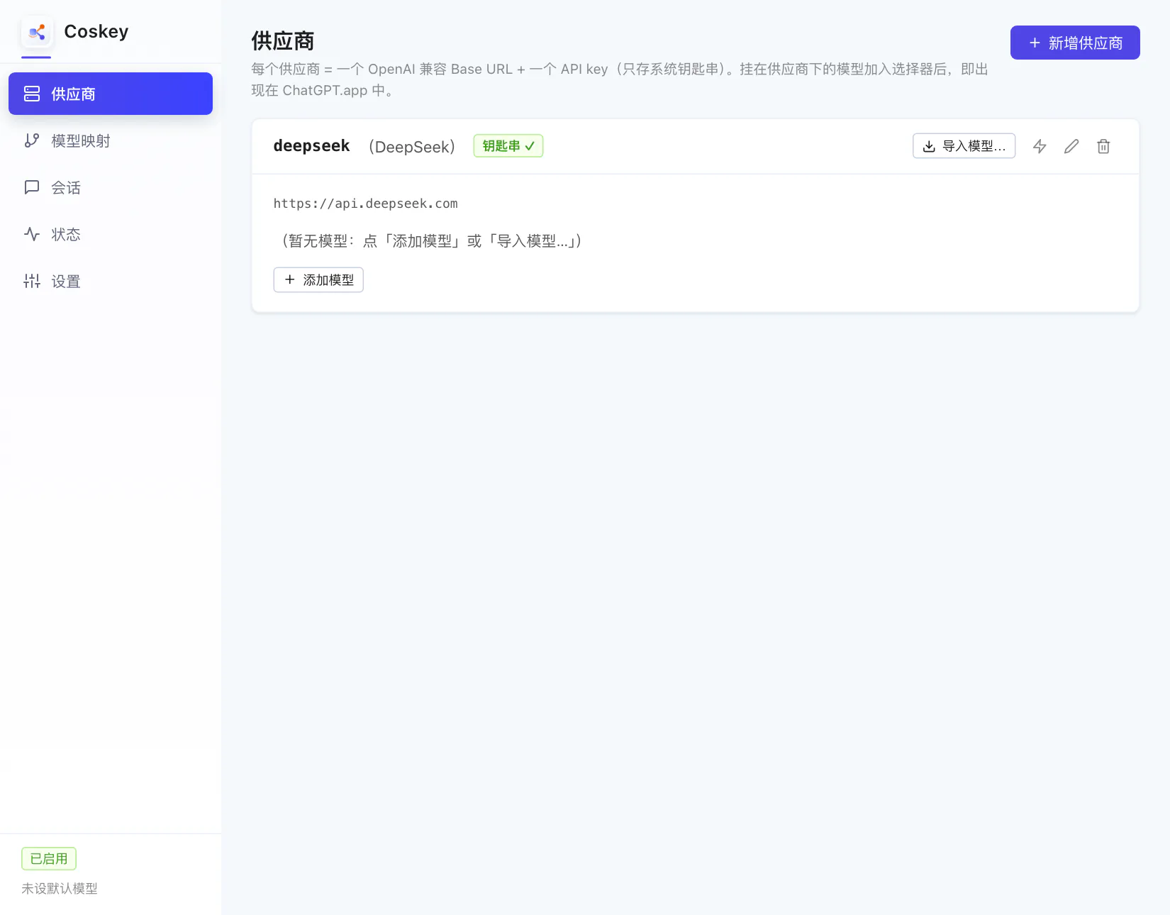1170x915 pixels.
Task: Click the 暂无模型 hint text
Action: (431, 241)
